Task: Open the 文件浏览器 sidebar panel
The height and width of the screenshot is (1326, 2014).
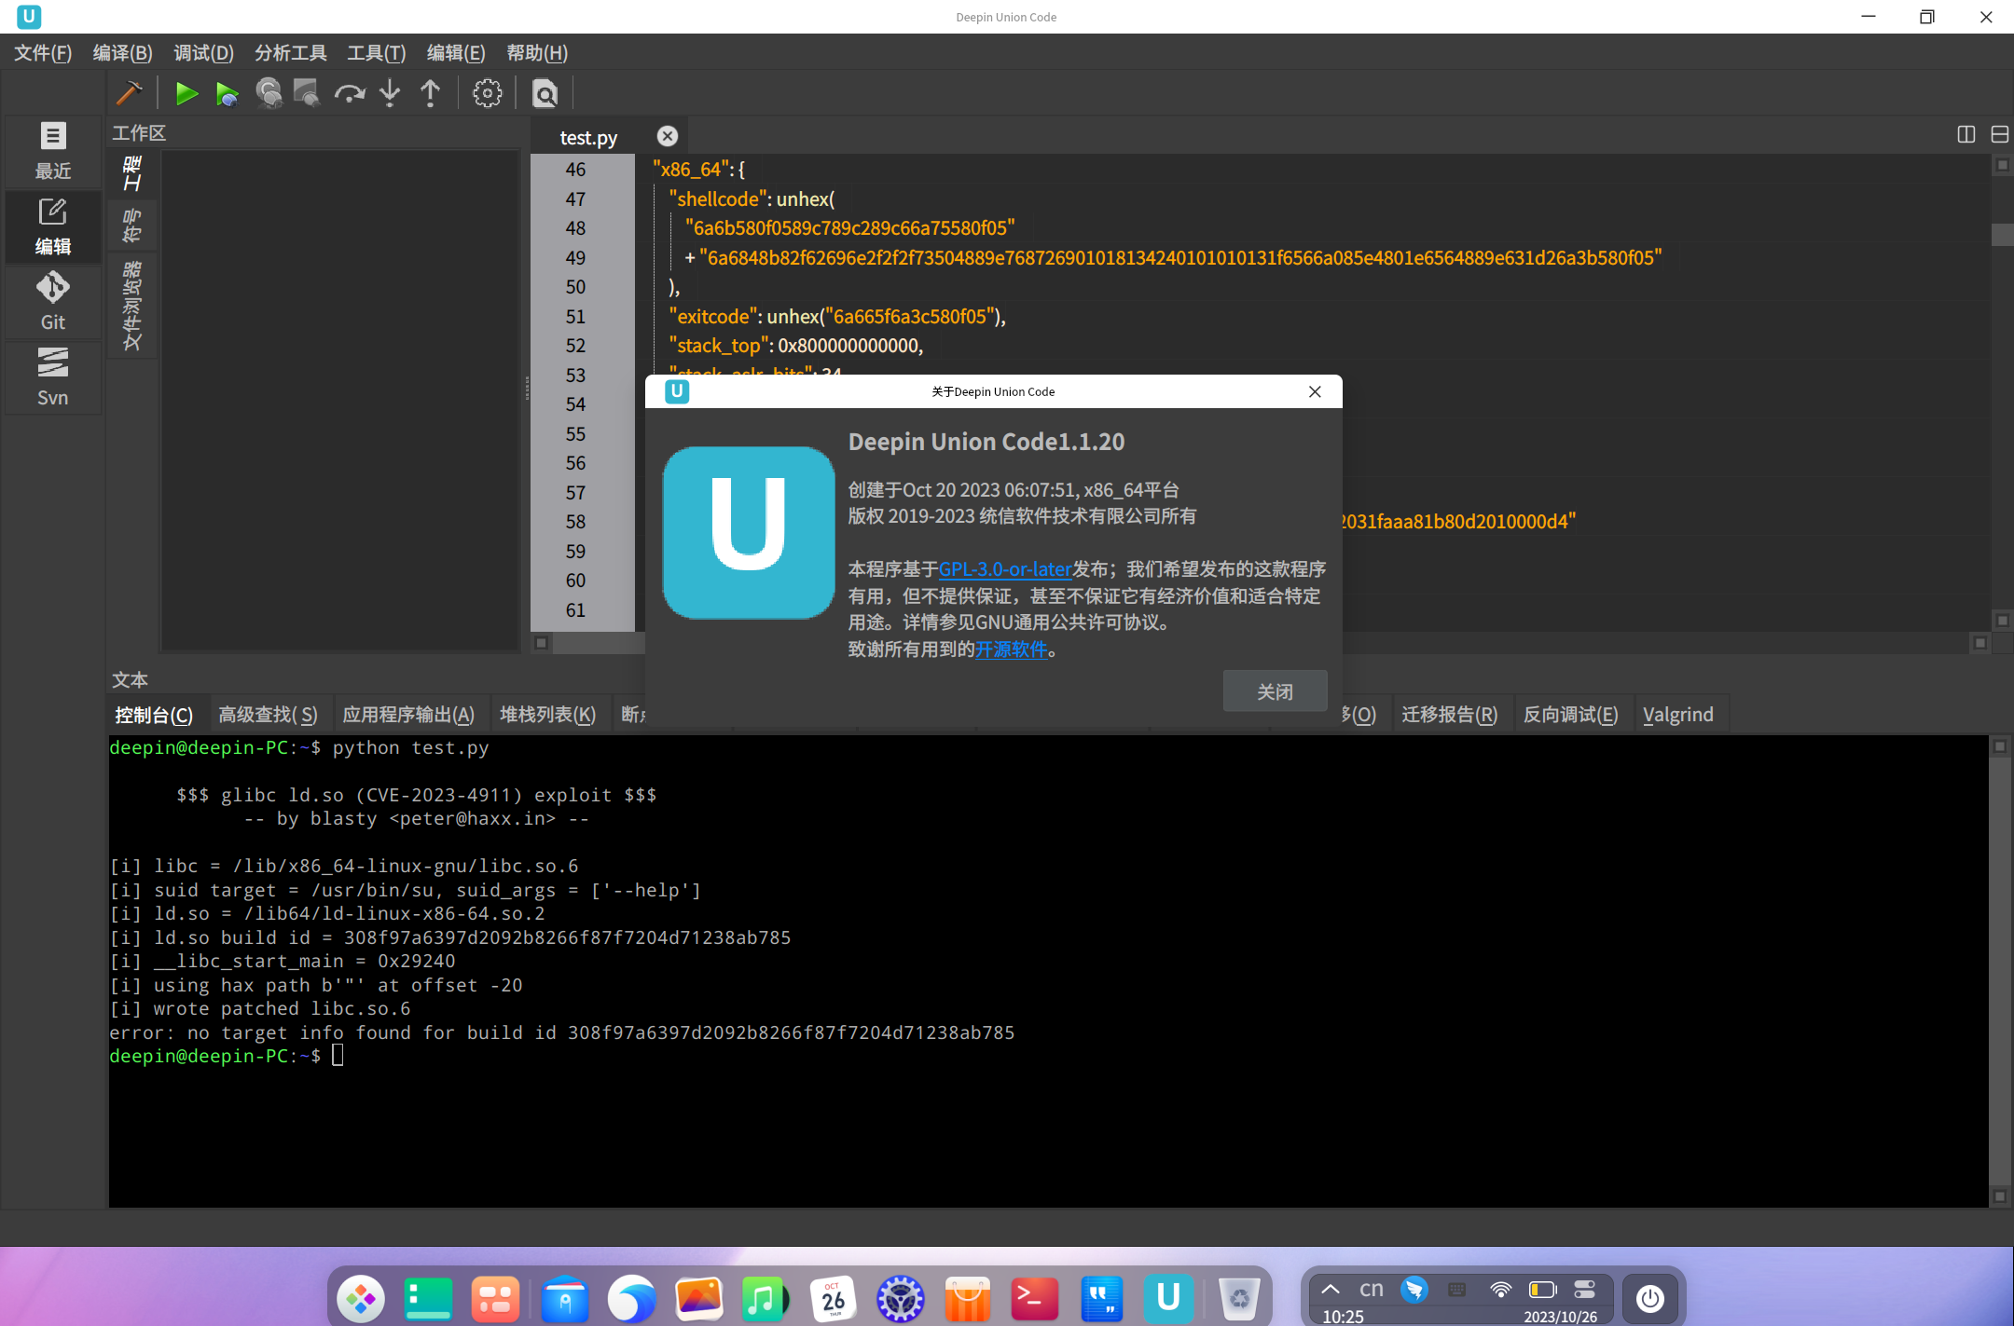Action: (131, 300)
